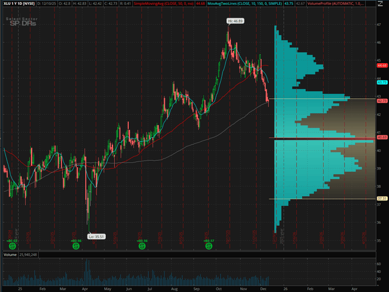Click the Volume study label
389x292 pixels.
(10, 254)
